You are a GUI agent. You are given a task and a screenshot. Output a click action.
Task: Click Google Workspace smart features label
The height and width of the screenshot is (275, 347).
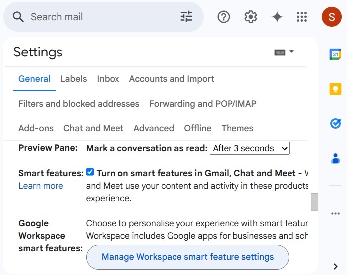[51, 236]
